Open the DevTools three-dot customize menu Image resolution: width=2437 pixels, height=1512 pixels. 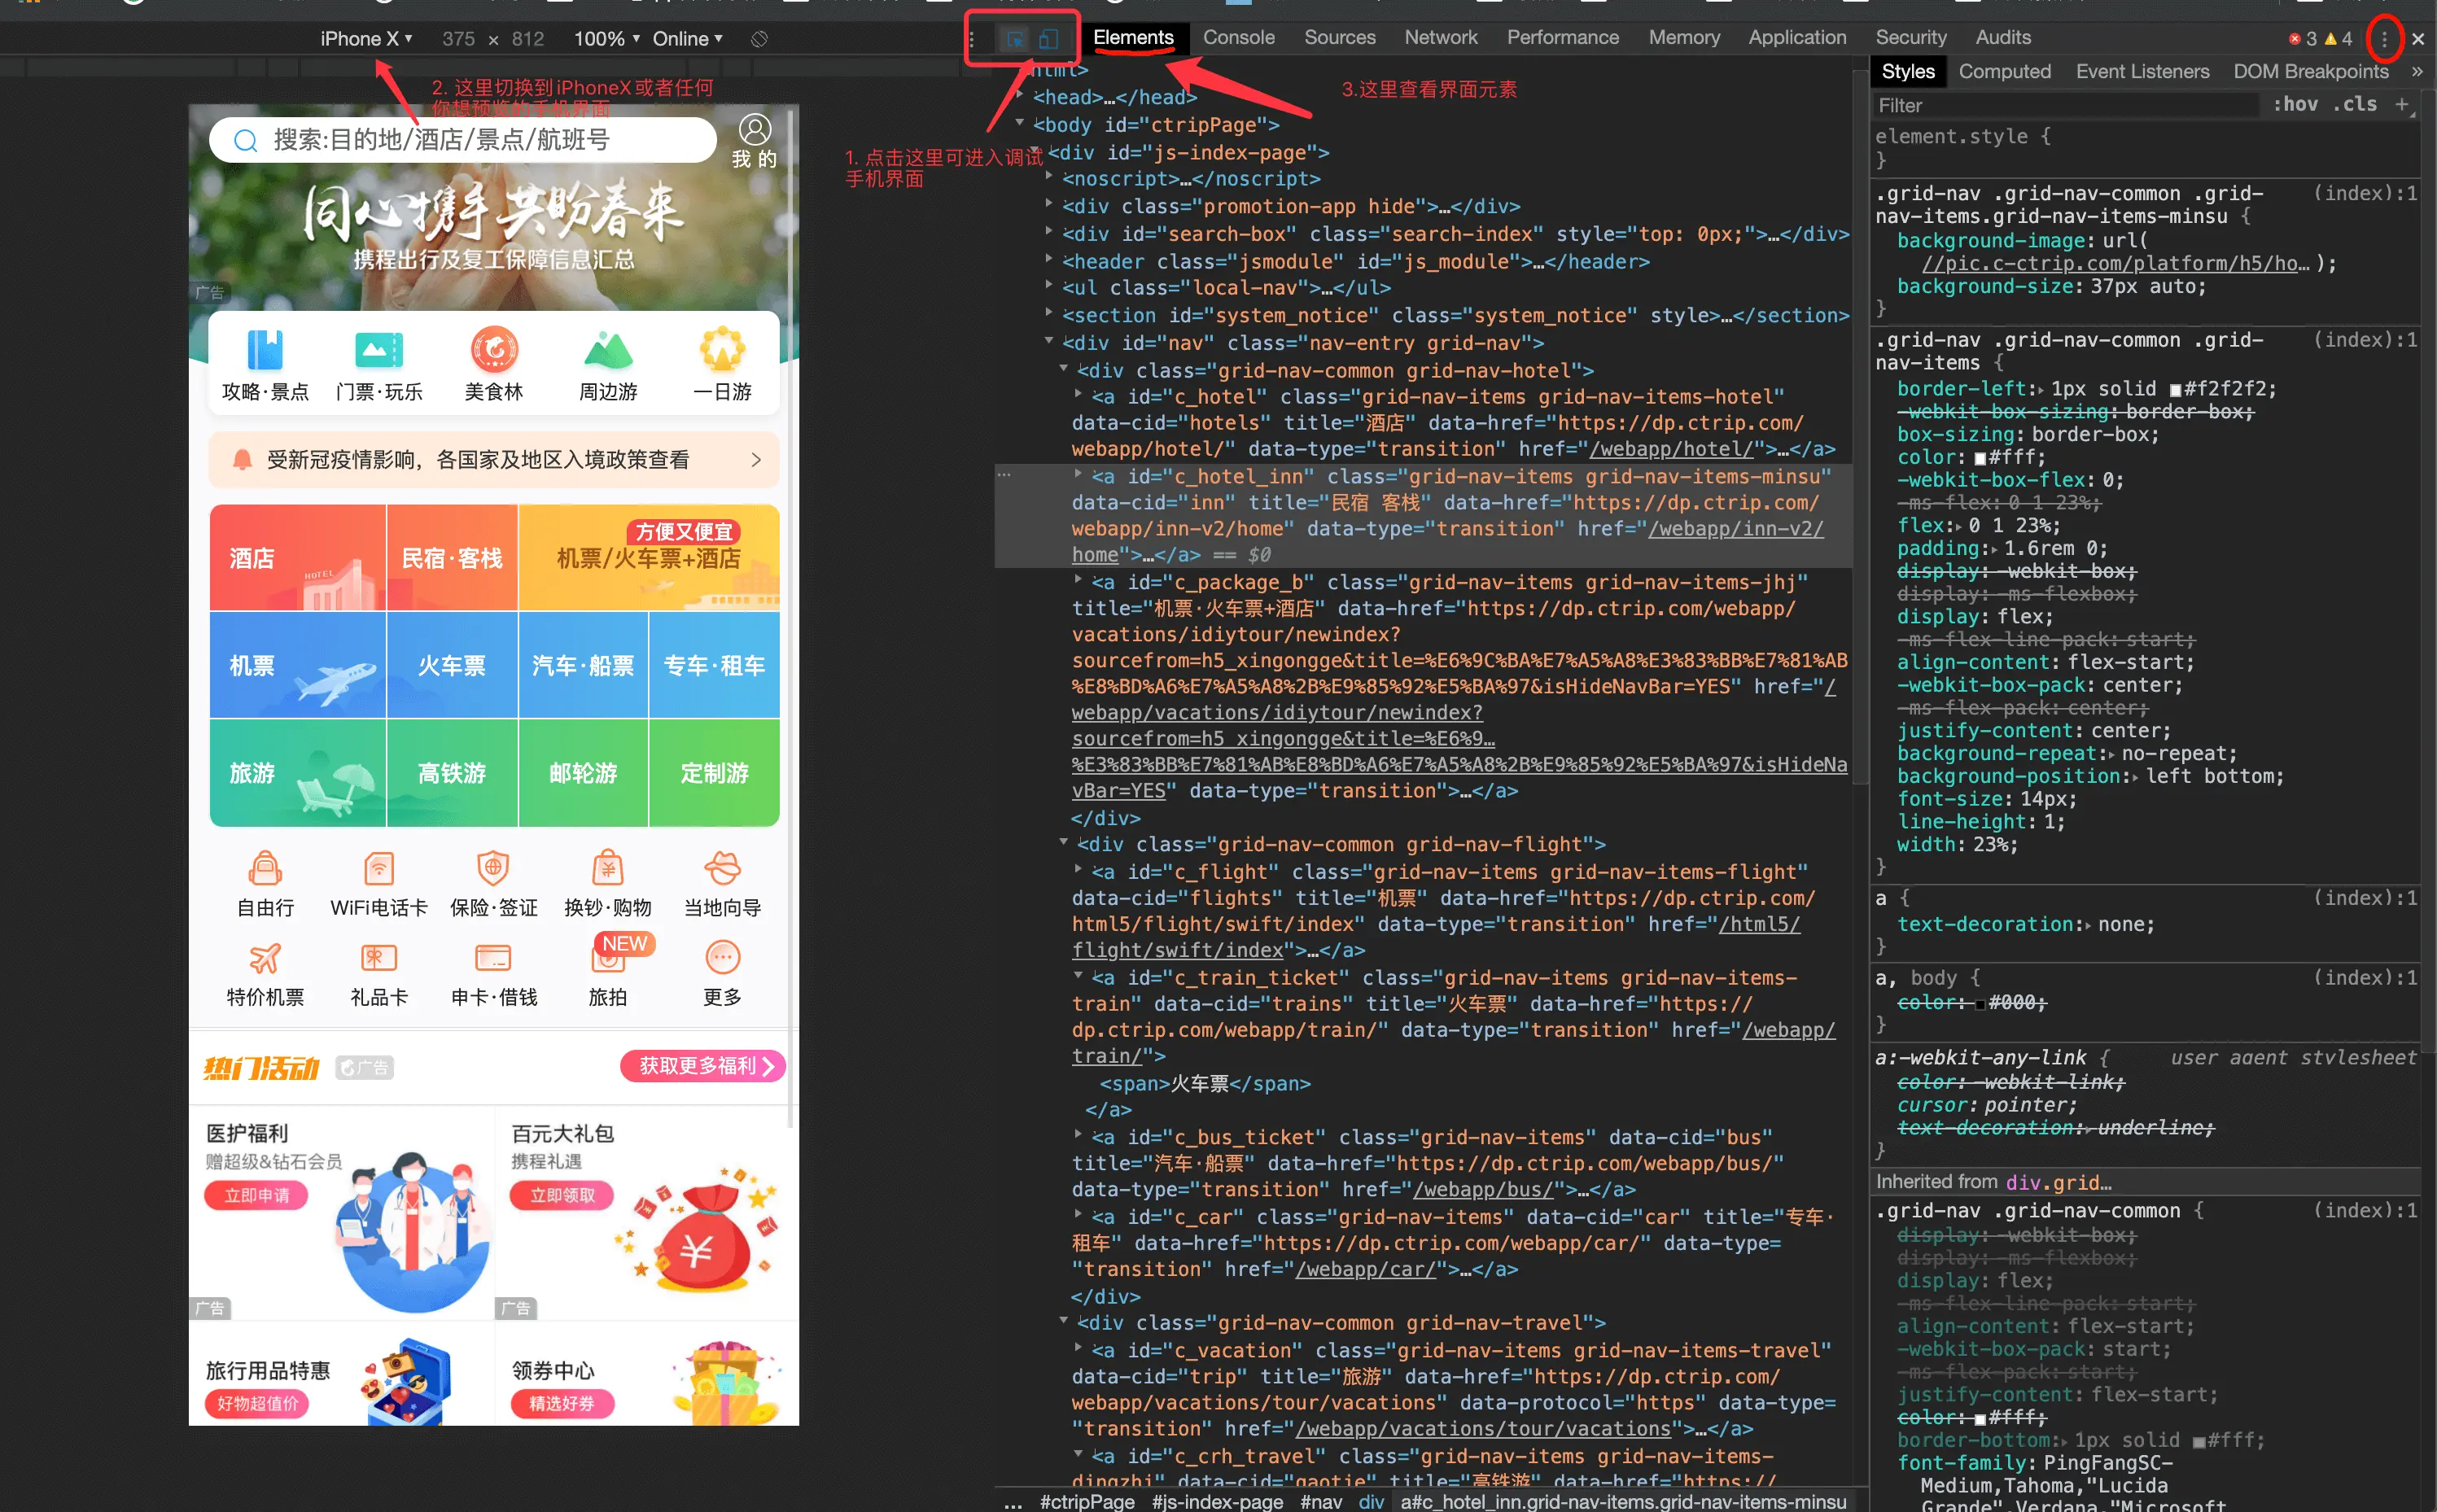coord(2384,39)
